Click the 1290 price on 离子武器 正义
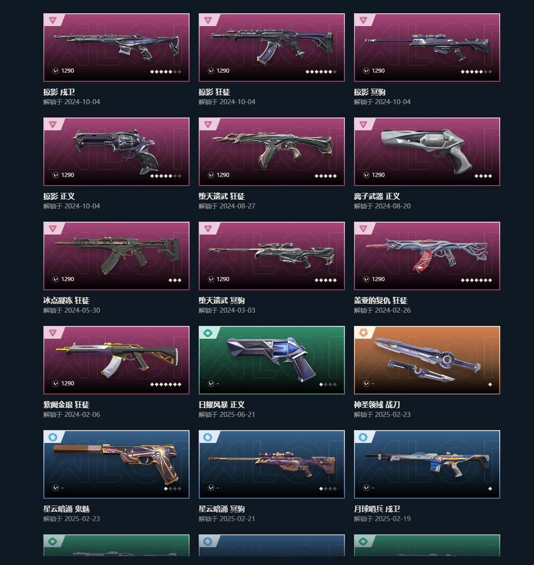The height and width of the screenshot is (565, 534). click(x=378, y=175)
